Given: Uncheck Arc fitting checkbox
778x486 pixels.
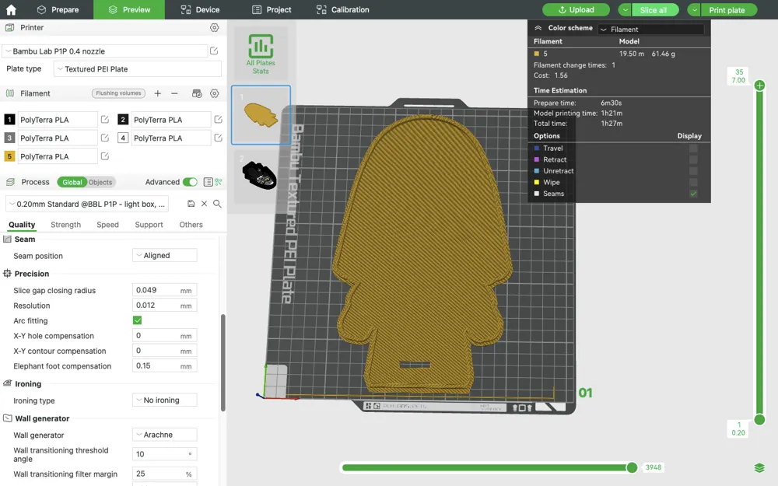Looking at the screenshot, I should pyautogui.click(x=138, y=320).
